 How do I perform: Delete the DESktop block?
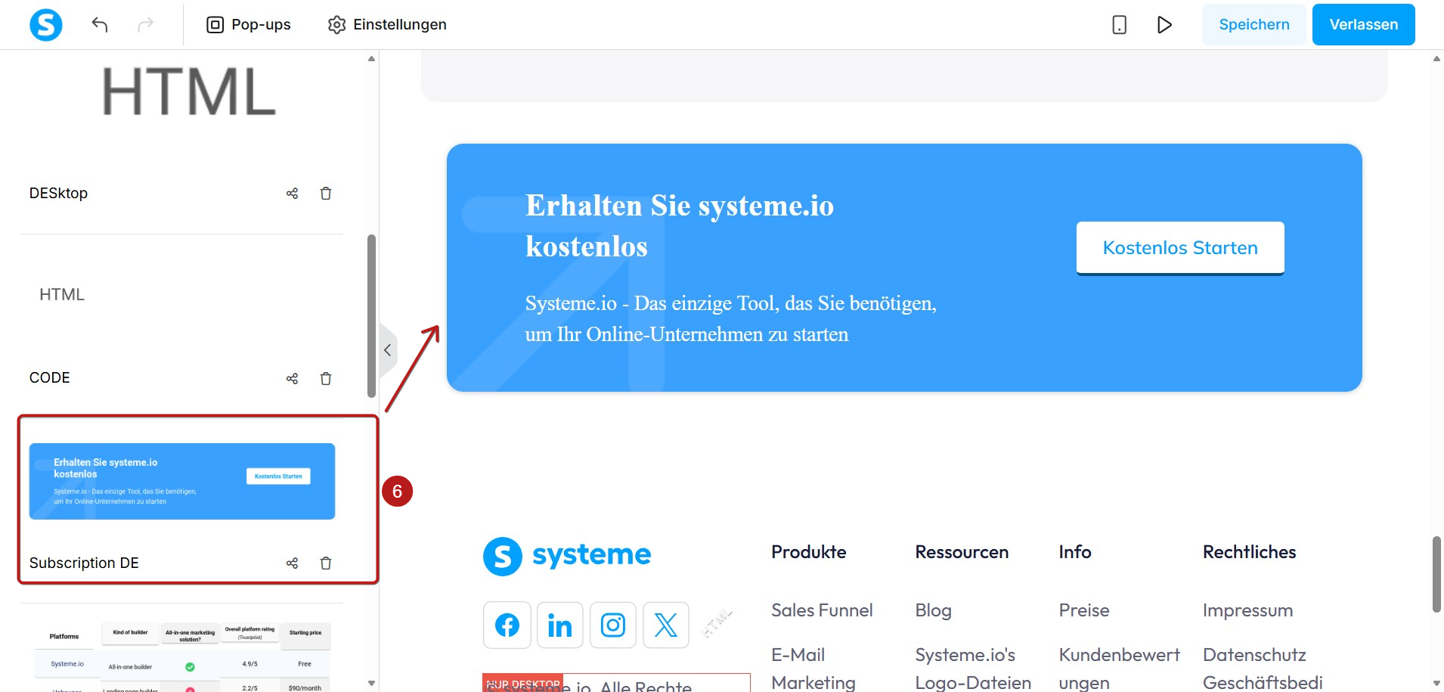(x=326, y=194)
